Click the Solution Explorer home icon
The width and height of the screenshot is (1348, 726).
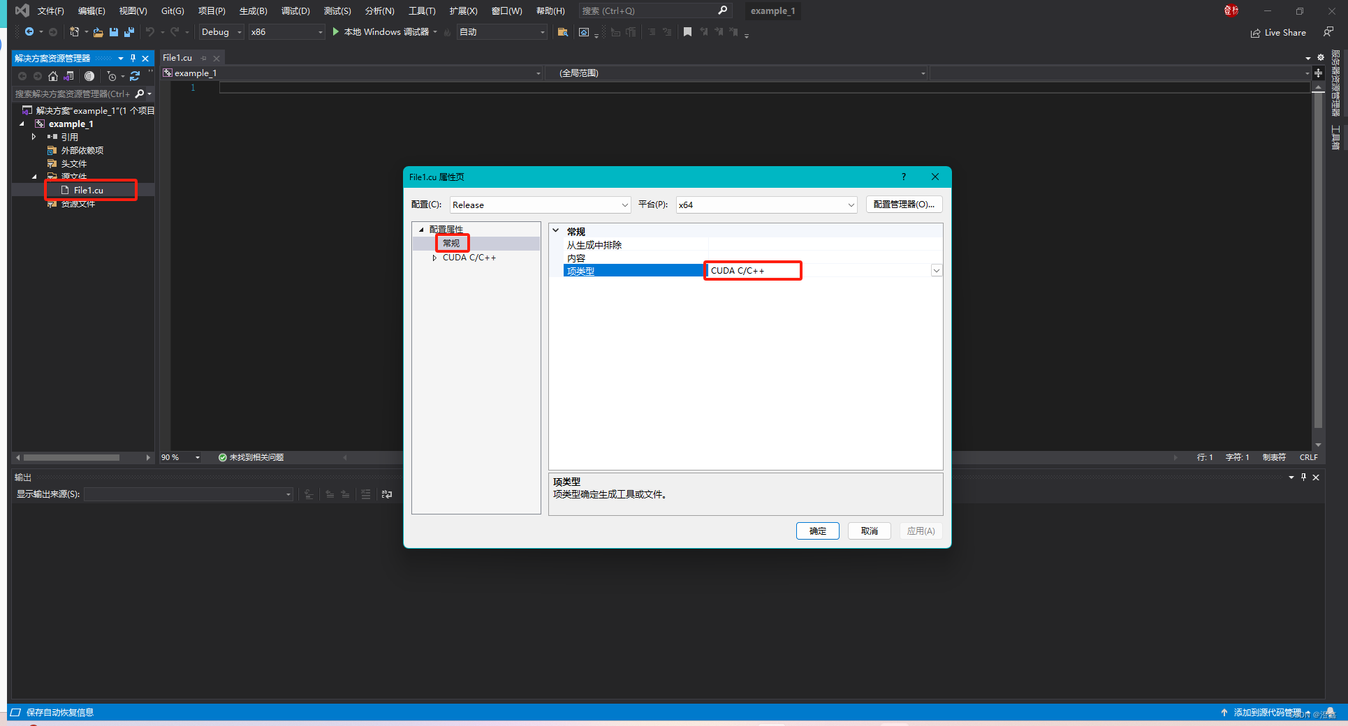pyautogui.click(x=53, y=76)
